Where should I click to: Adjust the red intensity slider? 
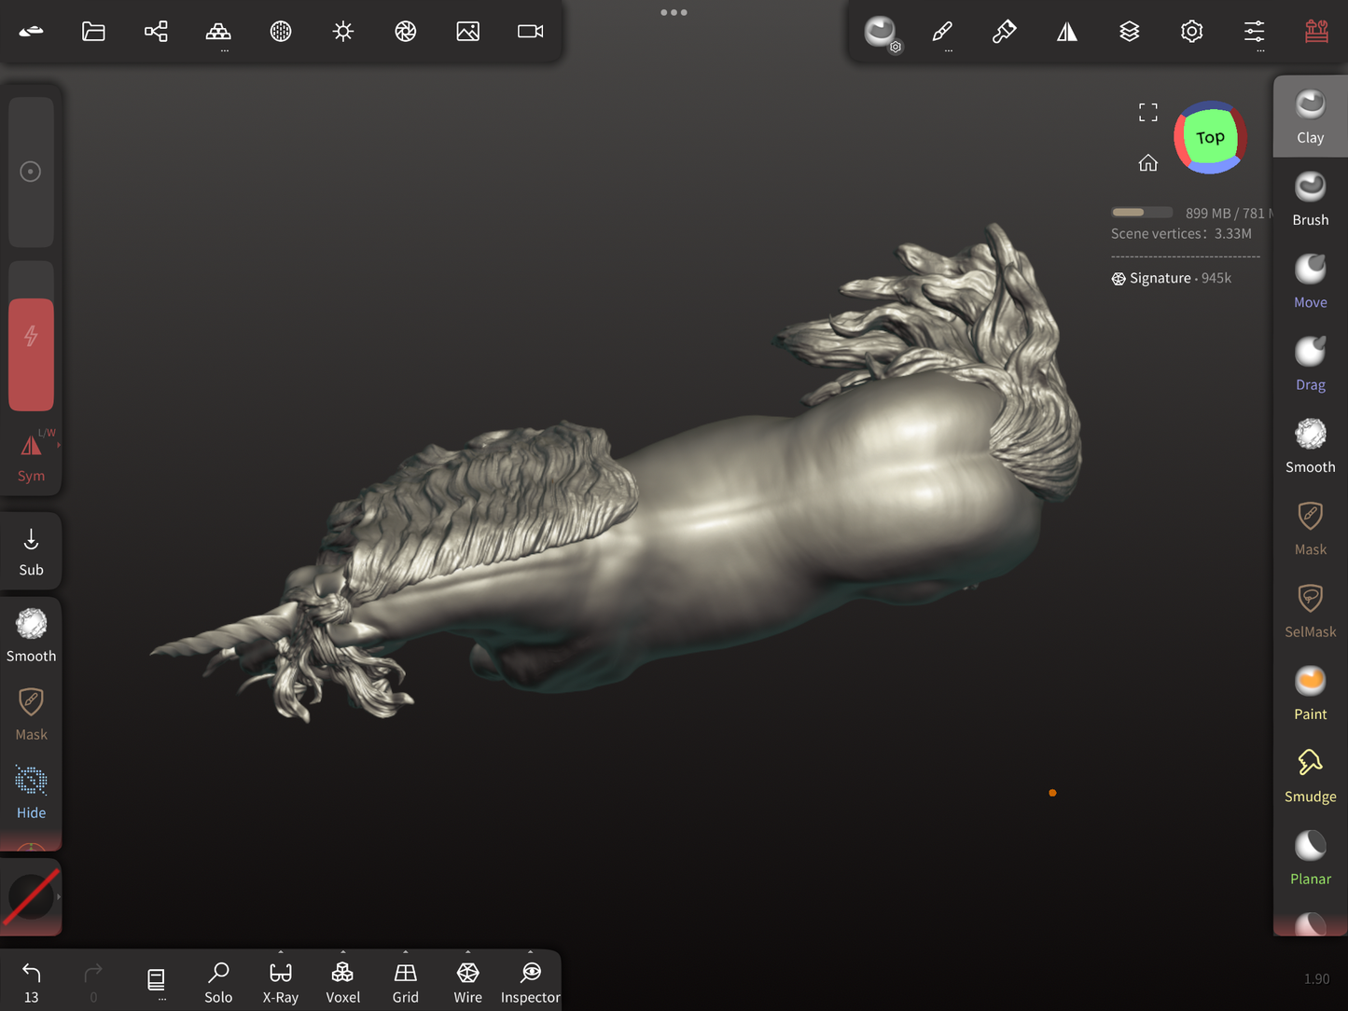31,353
